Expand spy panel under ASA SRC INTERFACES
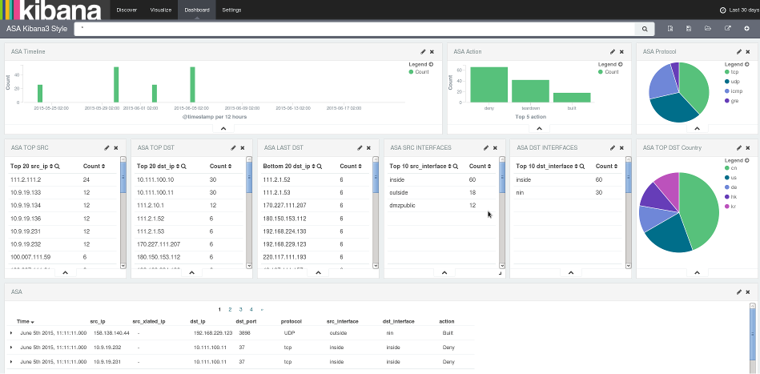This screenshot has width=760, height=374. (x=444, y=273)
